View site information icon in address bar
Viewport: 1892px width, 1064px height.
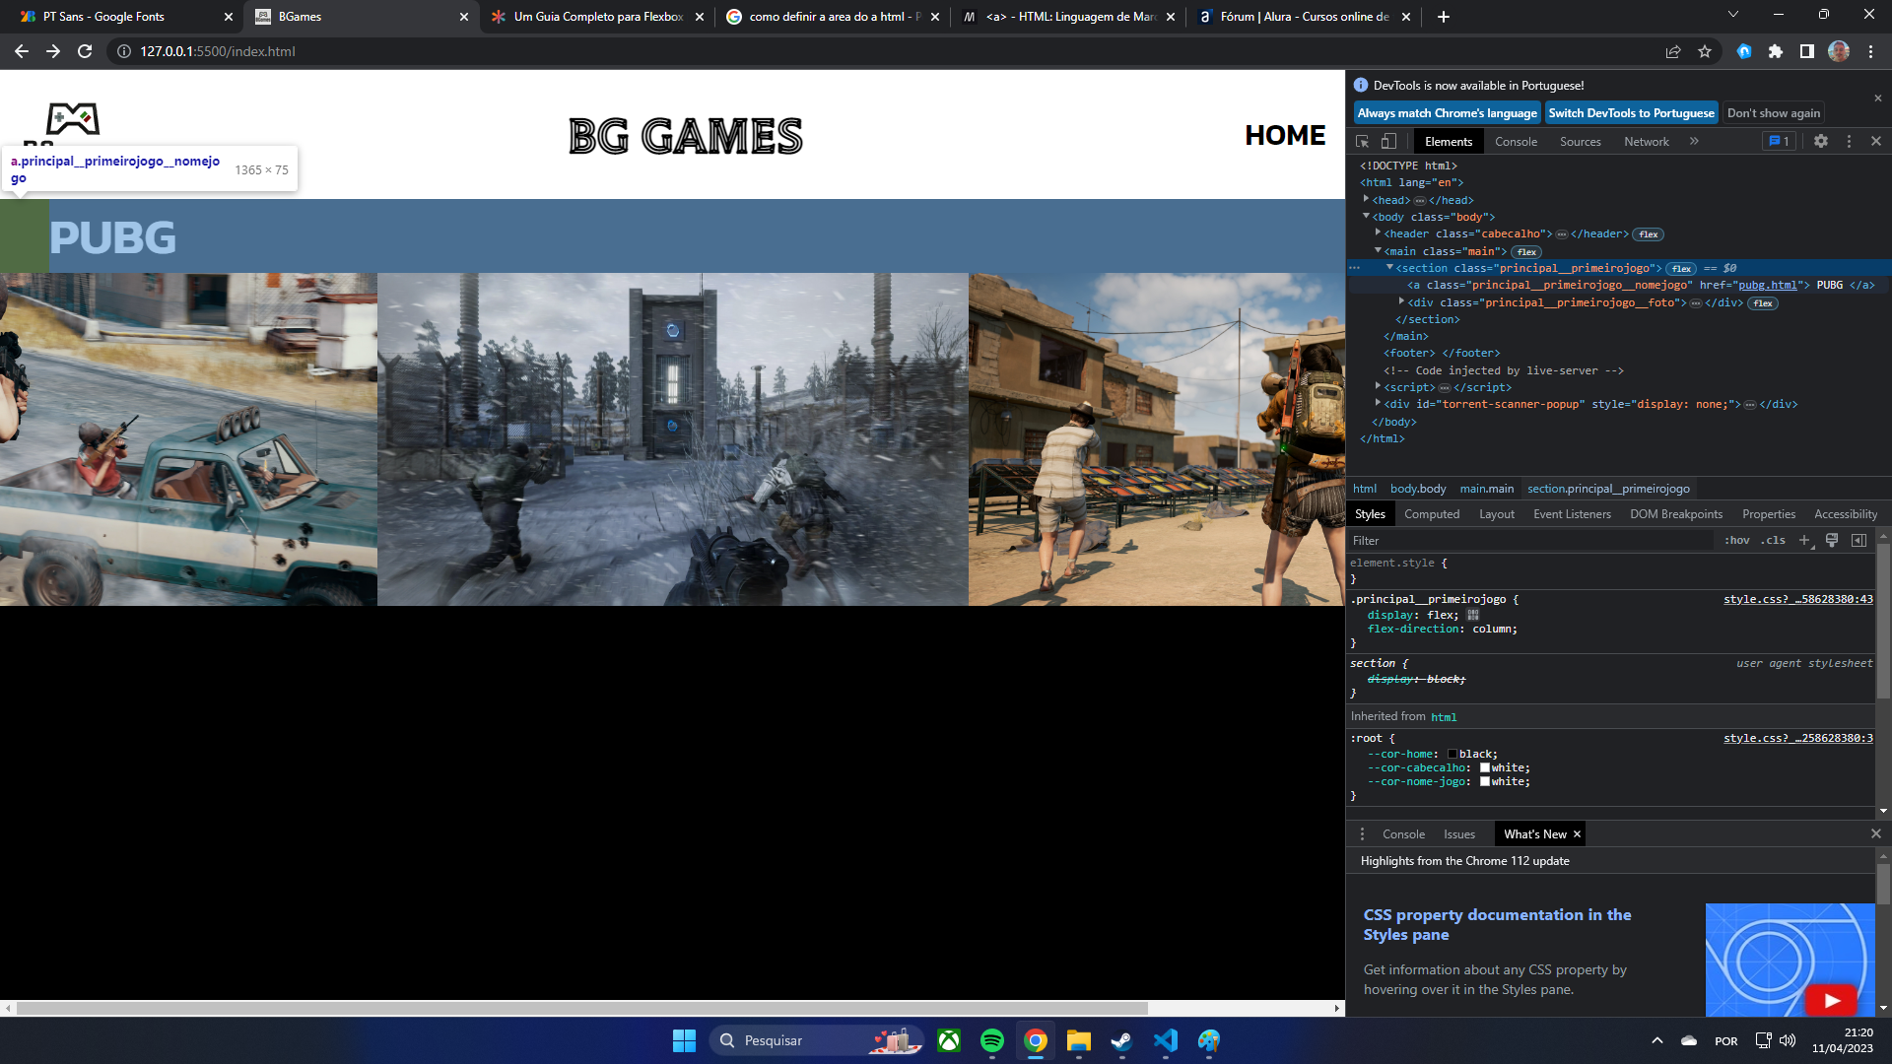click(x=124, y=51)
